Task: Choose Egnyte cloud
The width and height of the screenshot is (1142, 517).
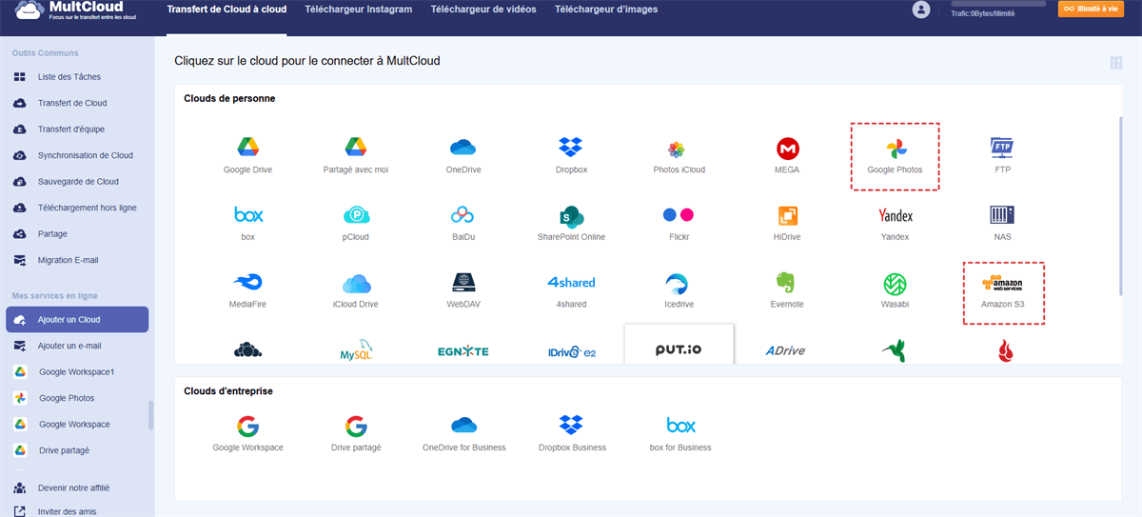Action: tap(463, 351)
